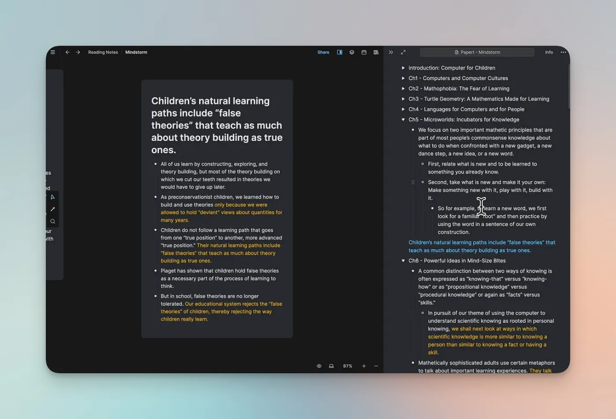616x419 pixels.
Task: Open the calendar icon in header
Action: [364, 52]
